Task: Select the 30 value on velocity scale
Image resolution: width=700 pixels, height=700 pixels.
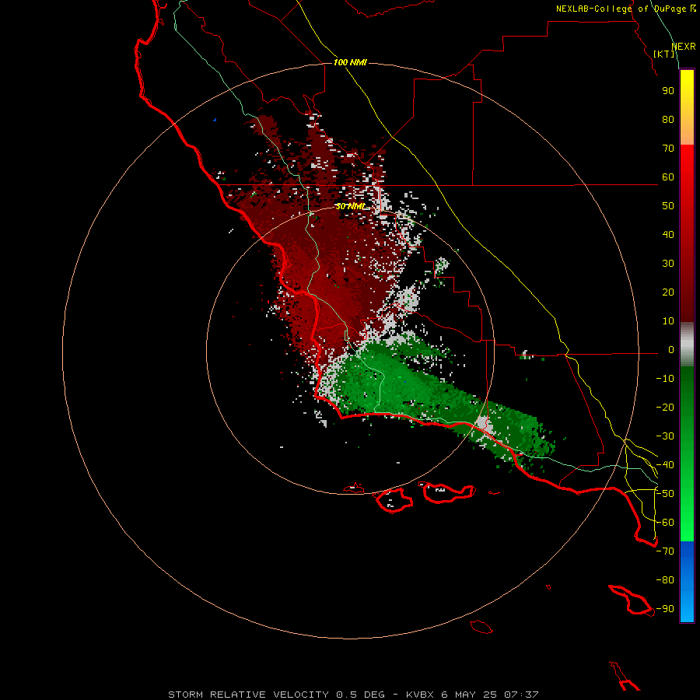Action: click(x=668, y=264)
